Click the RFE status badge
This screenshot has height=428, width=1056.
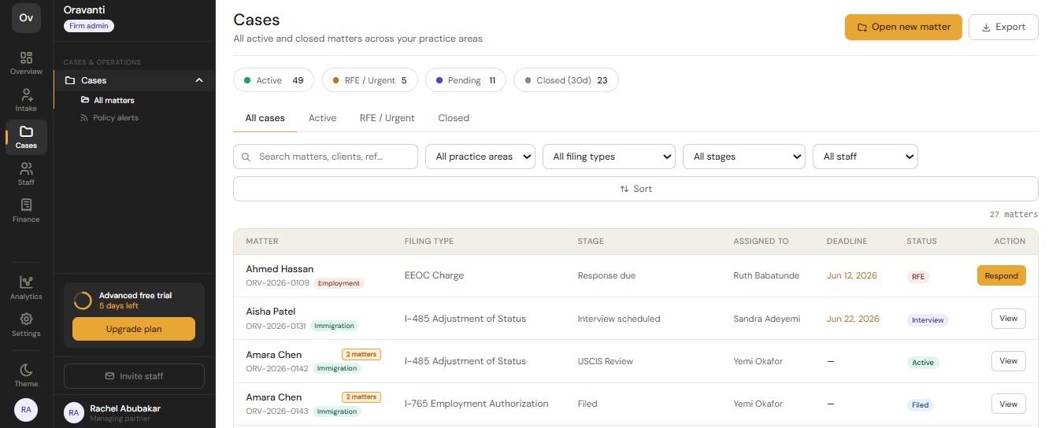pyautogui.click(x=918, y=277)
